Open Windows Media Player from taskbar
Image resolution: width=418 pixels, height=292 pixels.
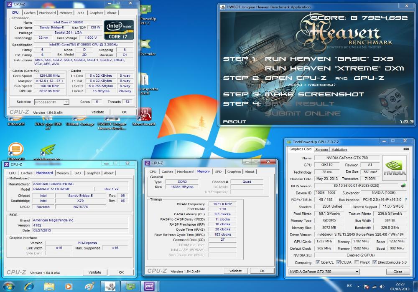point(69,287)
